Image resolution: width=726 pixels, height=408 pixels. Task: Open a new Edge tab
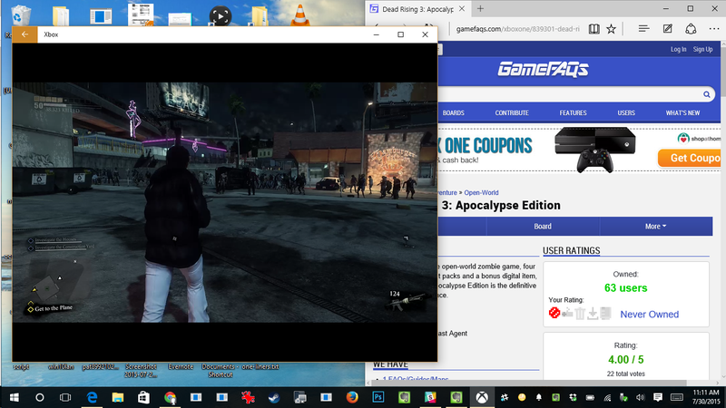tap(480, 8)
